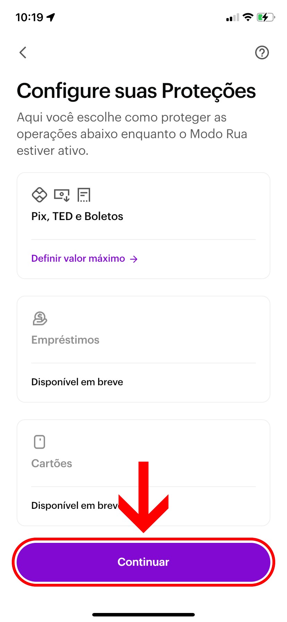Open the help question mark icon
Screen dimensions: 287x622
pyautogui.click(x=262, y=53)
